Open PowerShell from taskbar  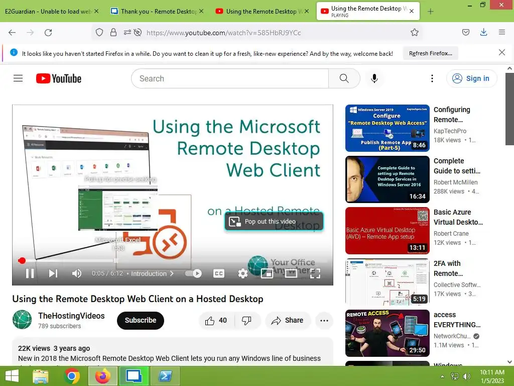(165, 376)
